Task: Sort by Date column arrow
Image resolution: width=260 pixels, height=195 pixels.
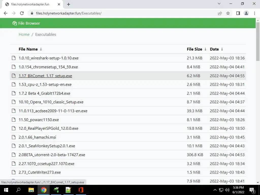Action: coord(222,49)
